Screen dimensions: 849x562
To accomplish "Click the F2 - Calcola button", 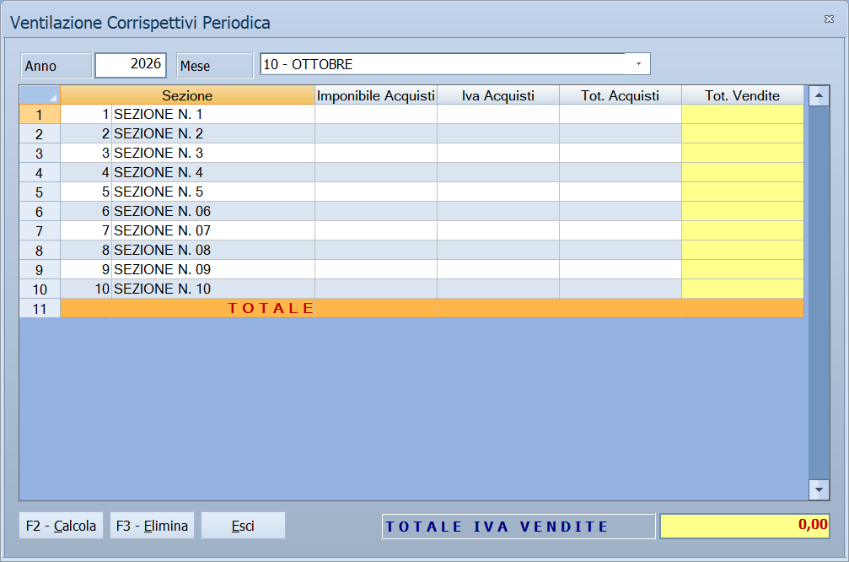I will coord(61,525).
